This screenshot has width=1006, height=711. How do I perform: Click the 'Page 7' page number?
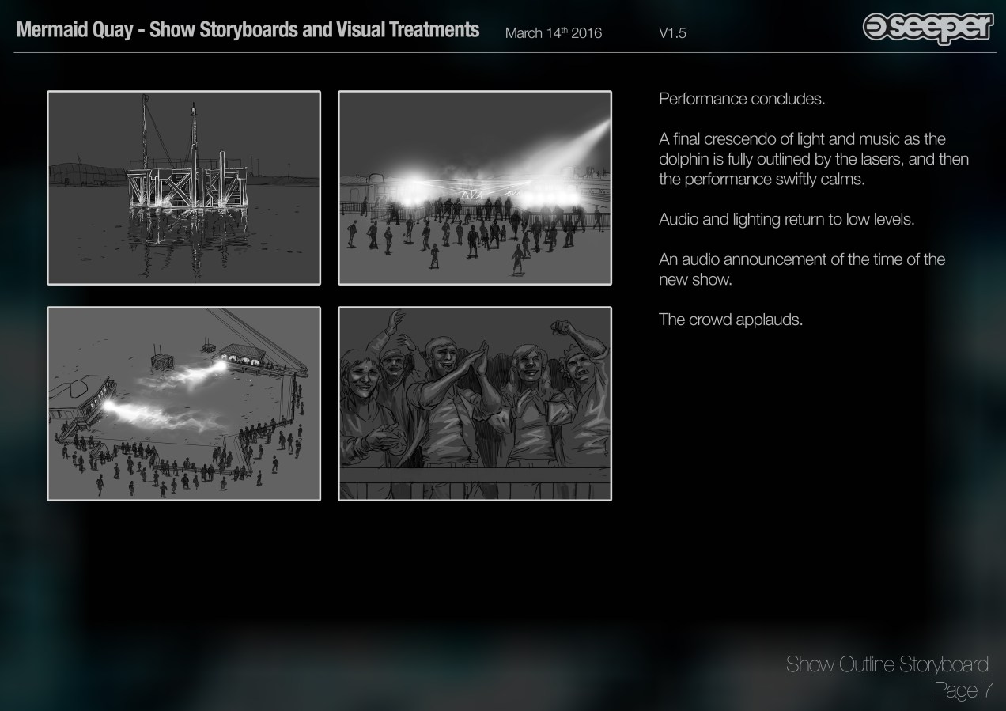pos(963,690)
